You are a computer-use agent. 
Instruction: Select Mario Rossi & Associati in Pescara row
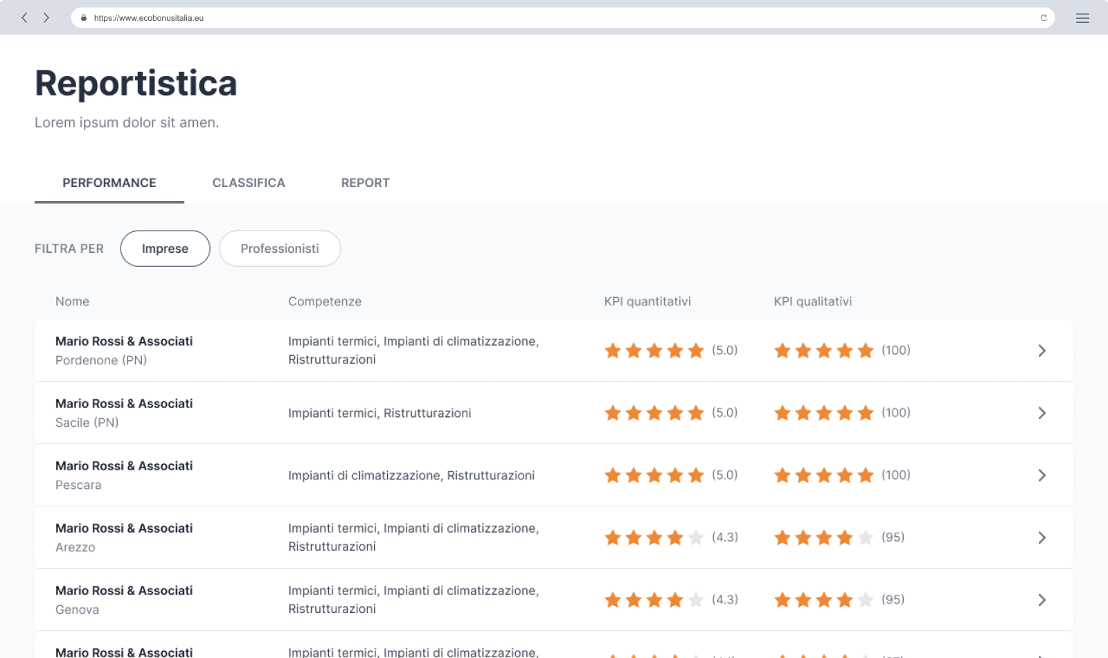pyautogui.click(x=124, y=466)
